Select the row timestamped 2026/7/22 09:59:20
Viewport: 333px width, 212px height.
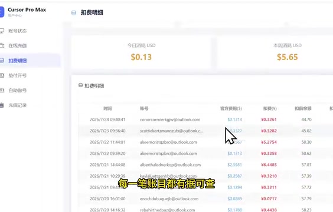pyautogui.click(x=205, y=153)
